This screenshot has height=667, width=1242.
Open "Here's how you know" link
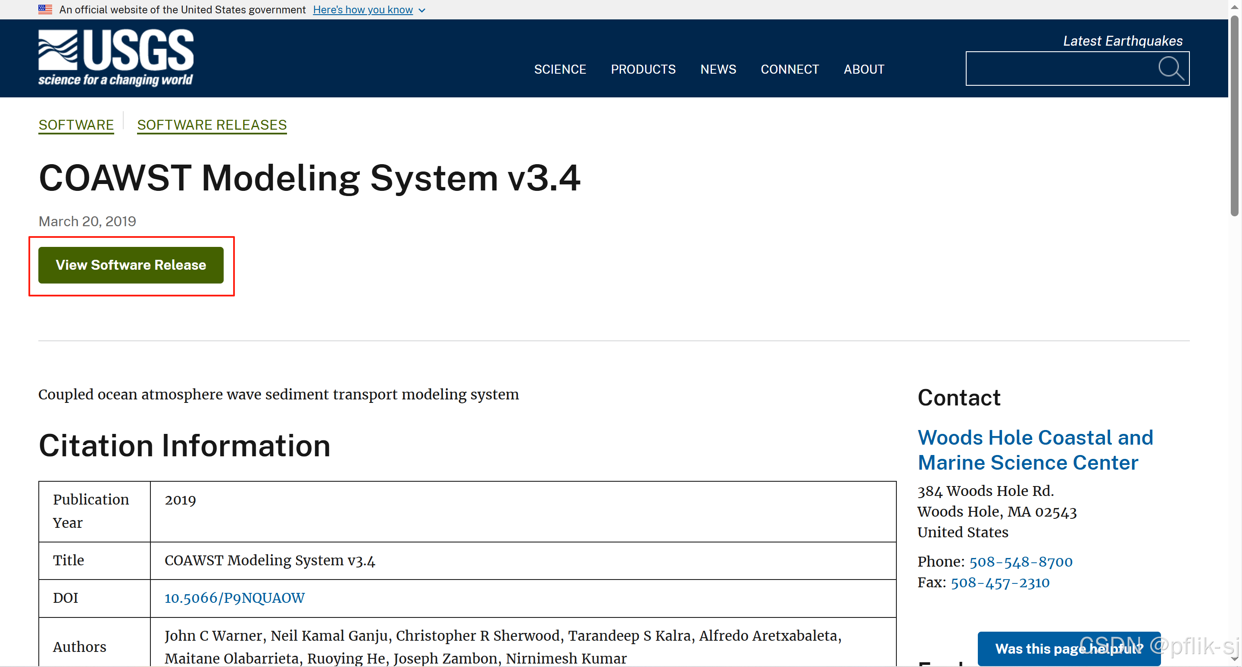point(362,9)
